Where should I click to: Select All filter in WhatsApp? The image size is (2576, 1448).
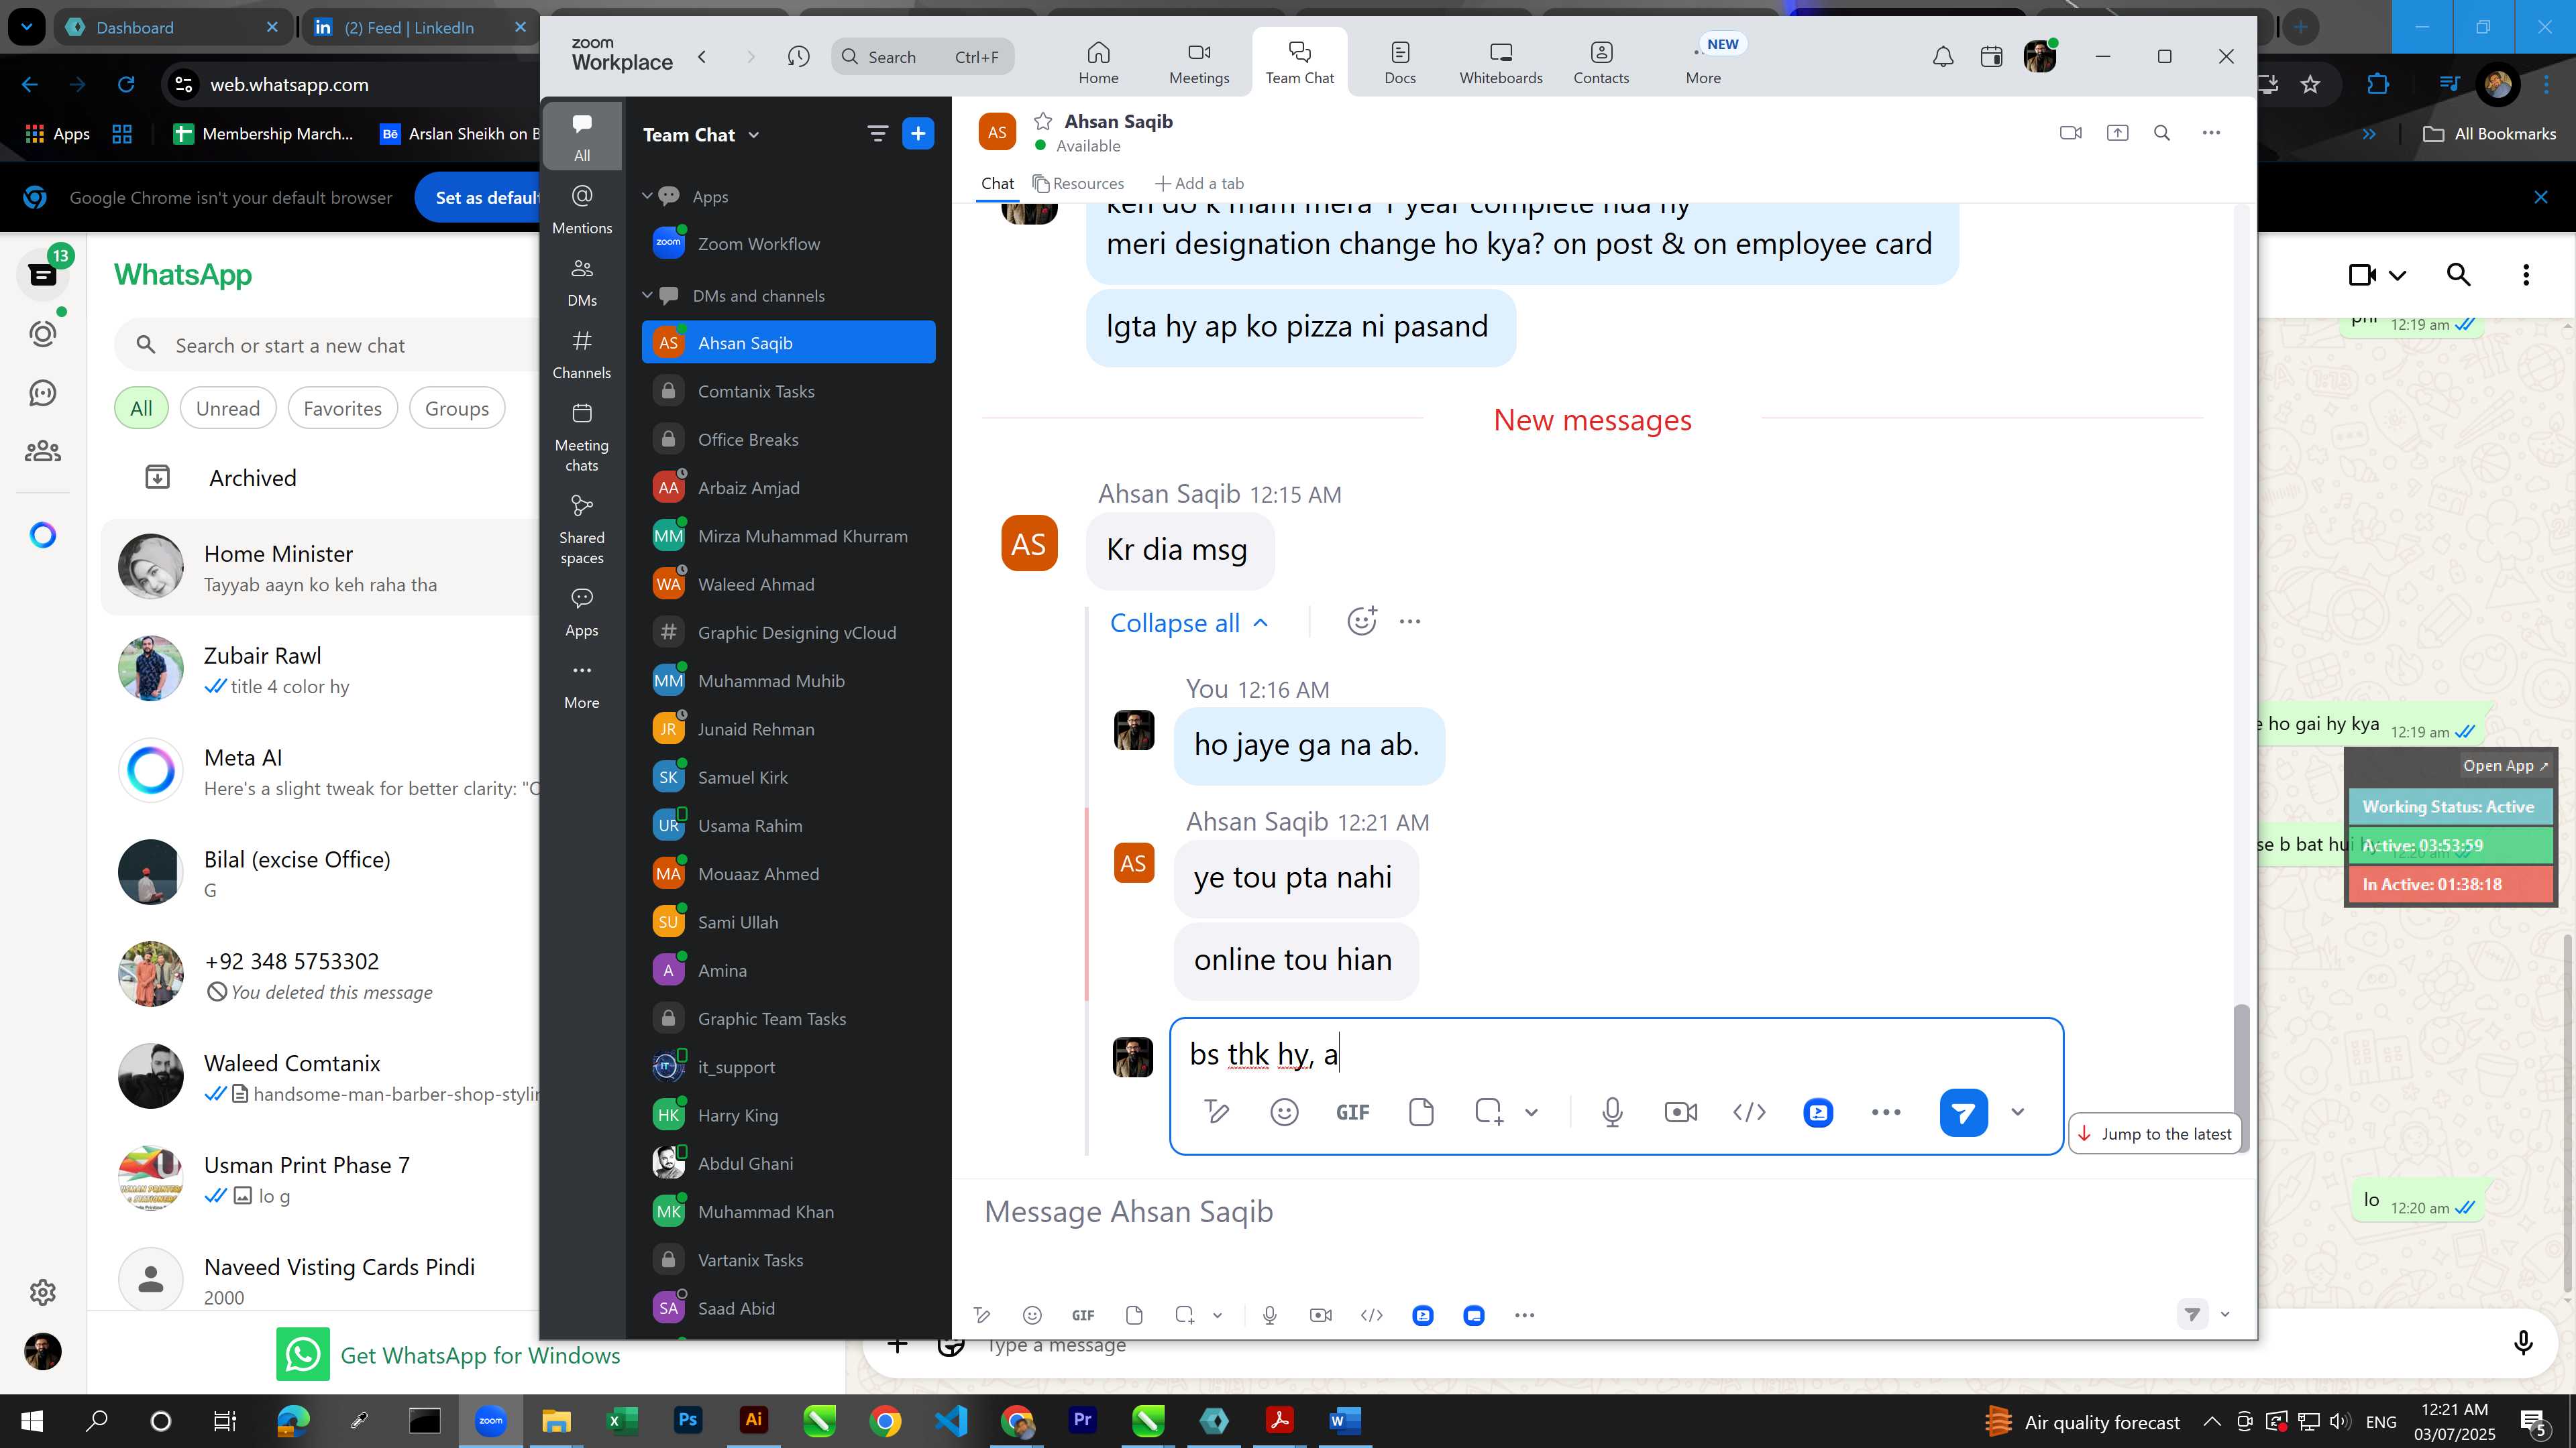[x=141, y=408]
